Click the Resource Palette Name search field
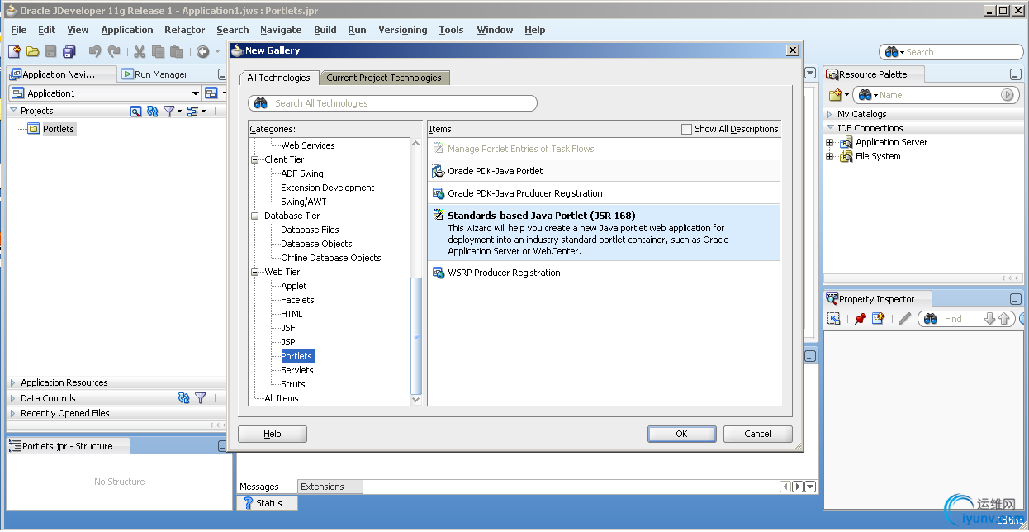 pos(934,95)
